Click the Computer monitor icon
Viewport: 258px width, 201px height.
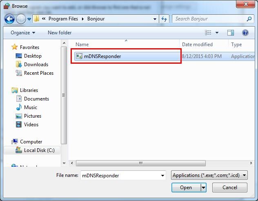(x=15, y=141)
